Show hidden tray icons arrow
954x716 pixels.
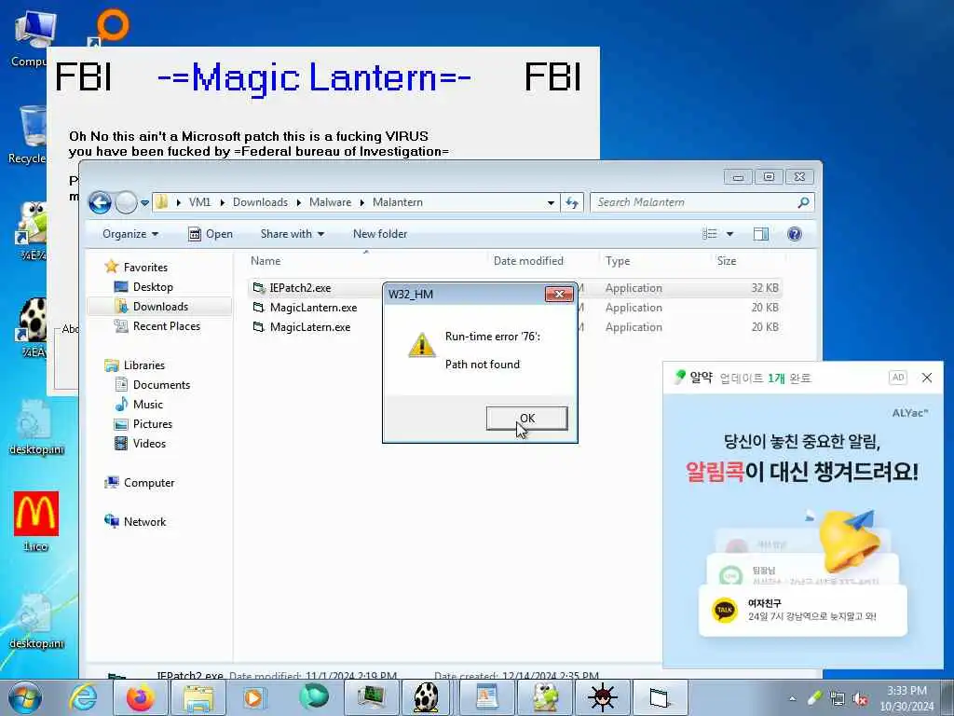pyautogui.click(x=792, y=699)
